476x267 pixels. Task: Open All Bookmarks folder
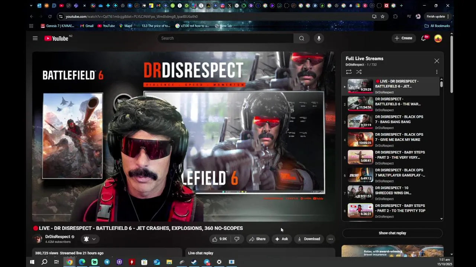tap(437, 26)
